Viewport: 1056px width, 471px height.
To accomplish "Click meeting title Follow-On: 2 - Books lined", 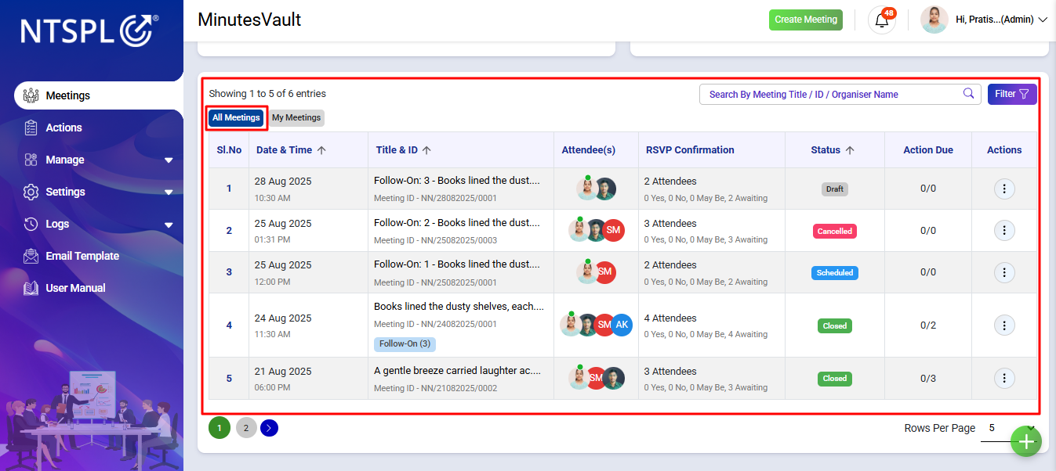I will coord(457,223).
